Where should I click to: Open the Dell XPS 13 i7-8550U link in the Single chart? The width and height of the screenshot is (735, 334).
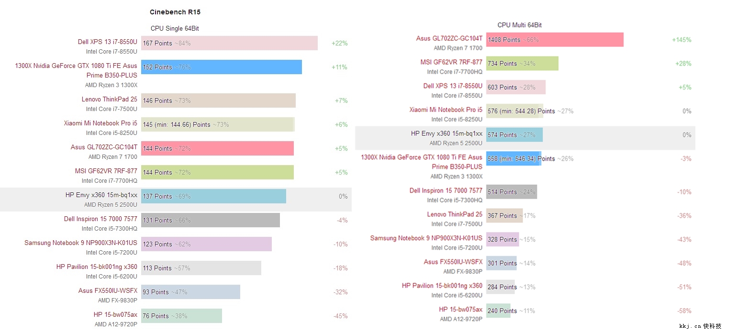click(x=107, y=42)
